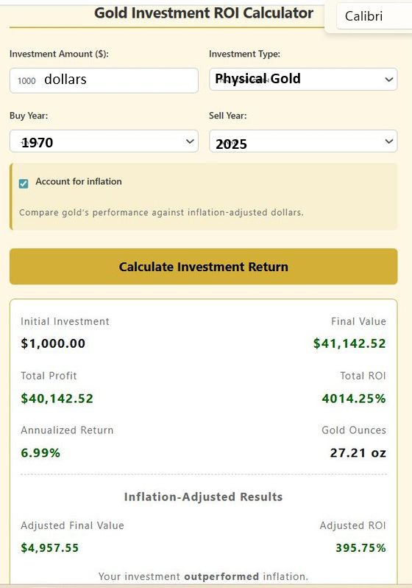This screenshot has width=412, height=588.
Task: Click the Gold Ounces 27.21 oz value
Action: (358, 452)
